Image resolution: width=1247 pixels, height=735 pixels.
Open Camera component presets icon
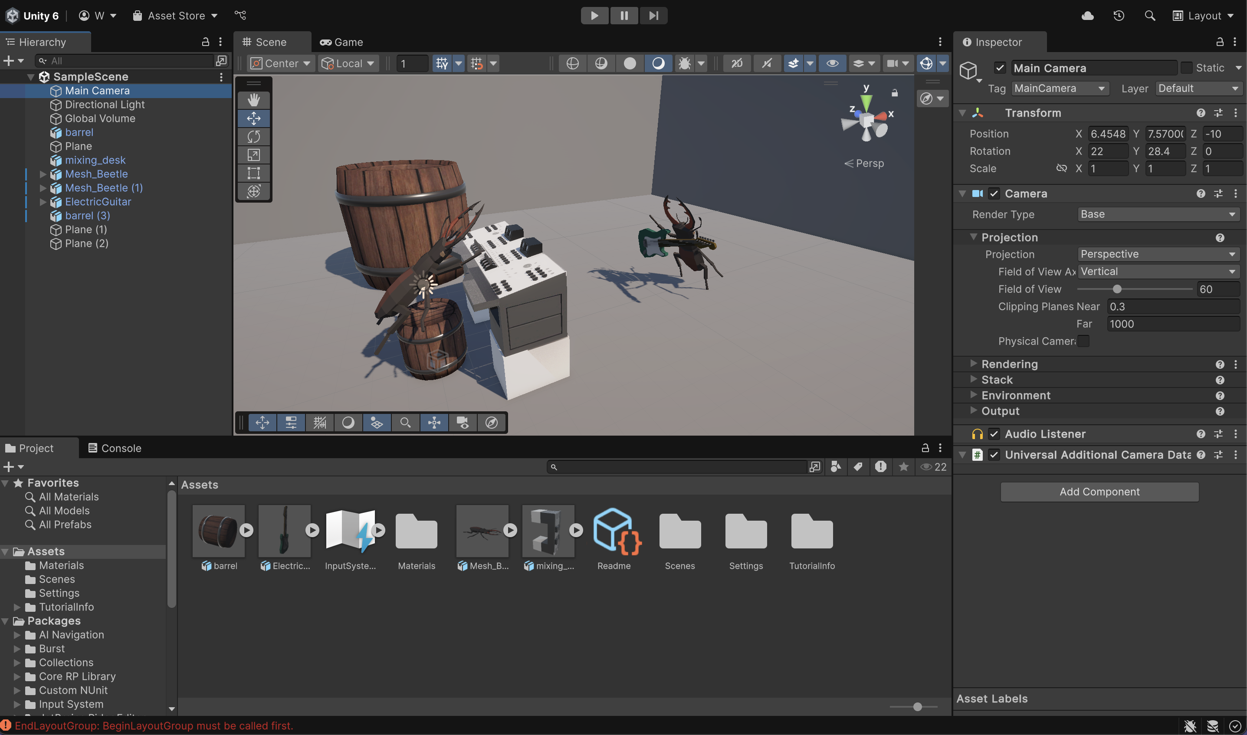(x=1218, y=194)
